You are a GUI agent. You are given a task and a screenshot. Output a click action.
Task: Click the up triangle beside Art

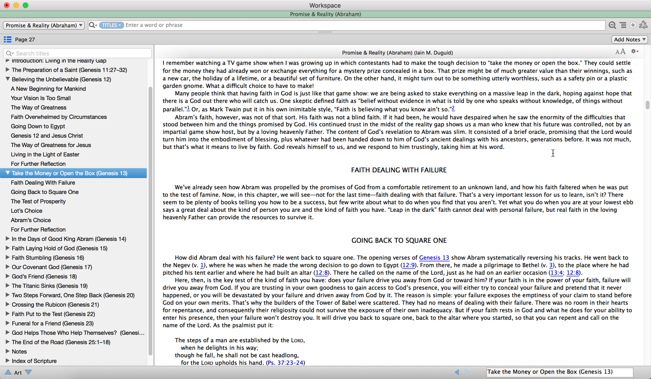tap(8, 372)
